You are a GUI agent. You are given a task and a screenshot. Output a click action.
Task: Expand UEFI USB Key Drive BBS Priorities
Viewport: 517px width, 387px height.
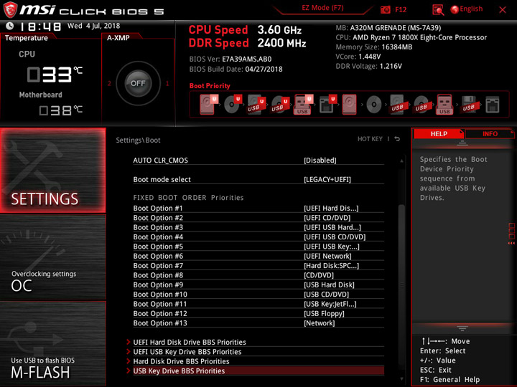[x=255, y=351]
